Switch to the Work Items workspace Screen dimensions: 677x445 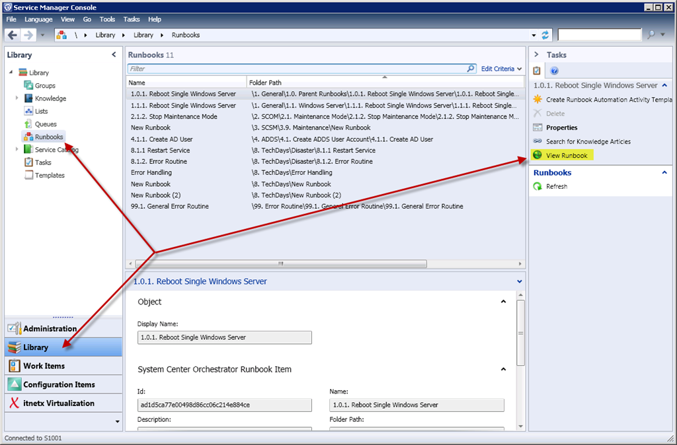pyautogui.click(x=44, y=366)
